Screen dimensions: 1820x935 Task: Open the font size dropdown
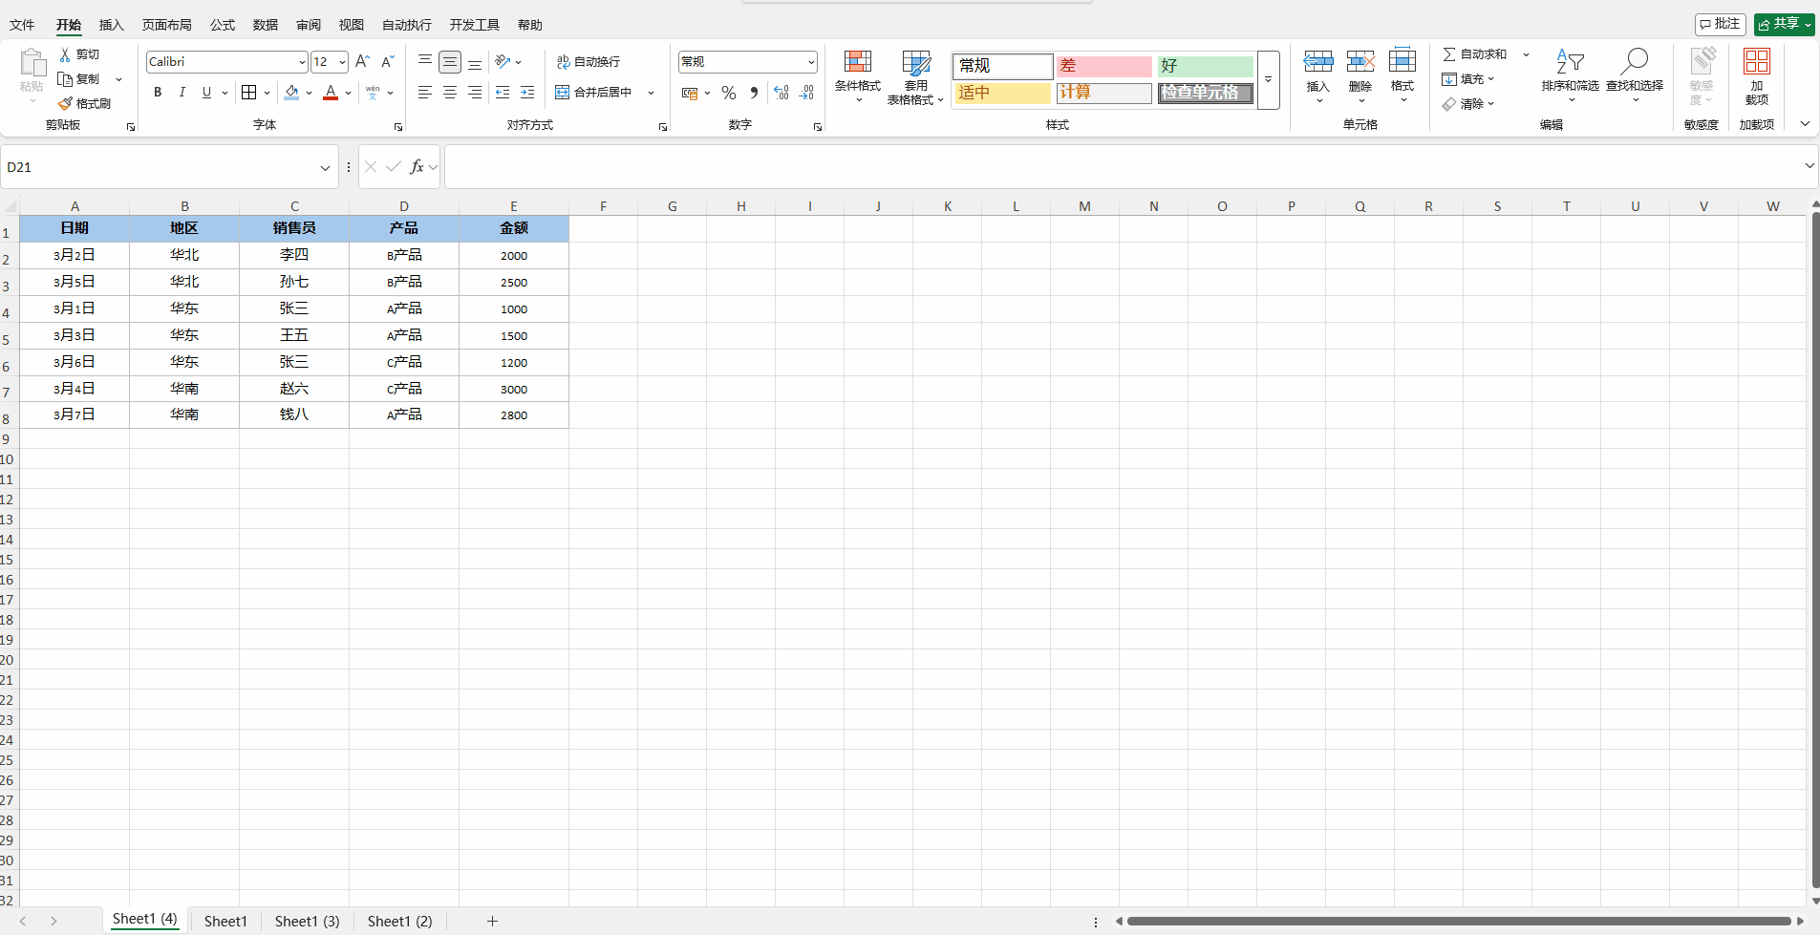pyautogui.click(x=342, y=62)
